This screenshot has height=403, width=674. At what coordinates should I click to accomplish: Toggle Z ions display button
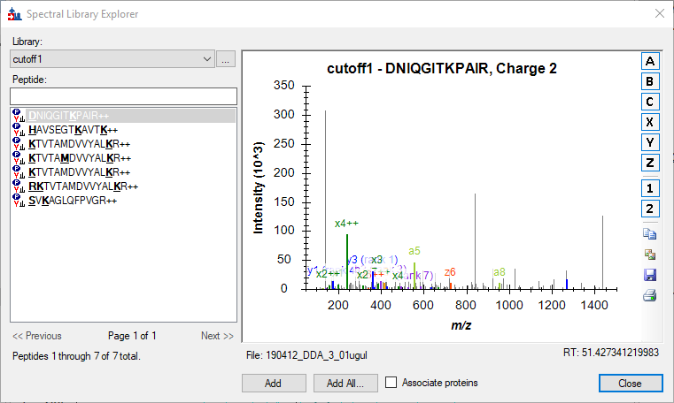coord(650,163)
